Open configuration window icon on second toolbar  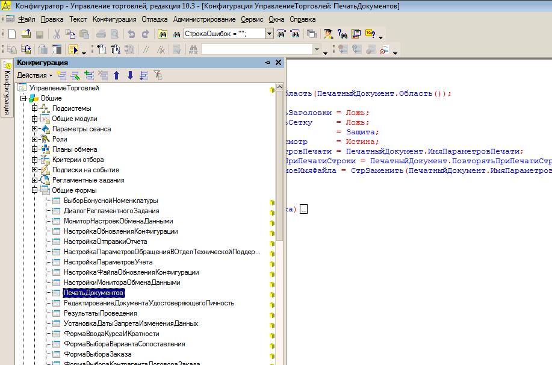click(57, 49)
